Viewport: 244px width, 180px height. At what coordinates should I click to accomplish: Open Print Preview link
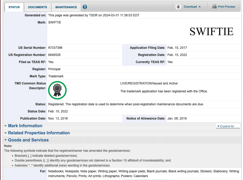pyautogui.click(x=226, y=7)
